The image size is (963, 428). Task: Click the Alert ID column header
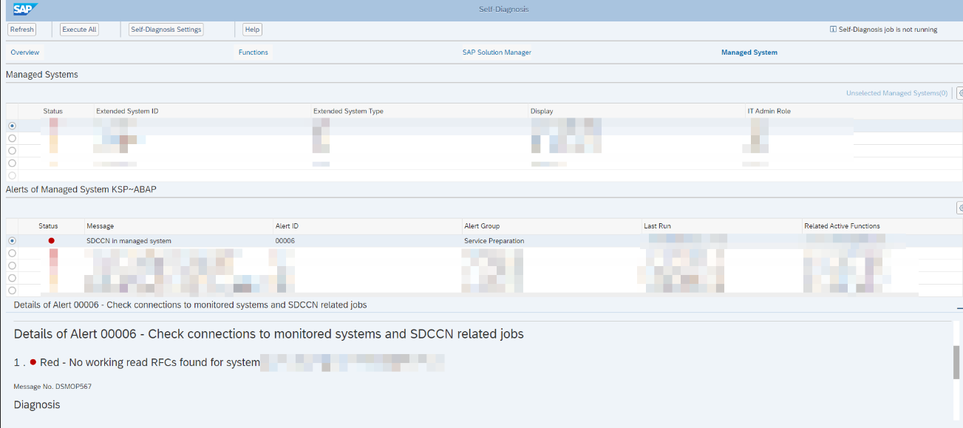(x=287, y=226)
